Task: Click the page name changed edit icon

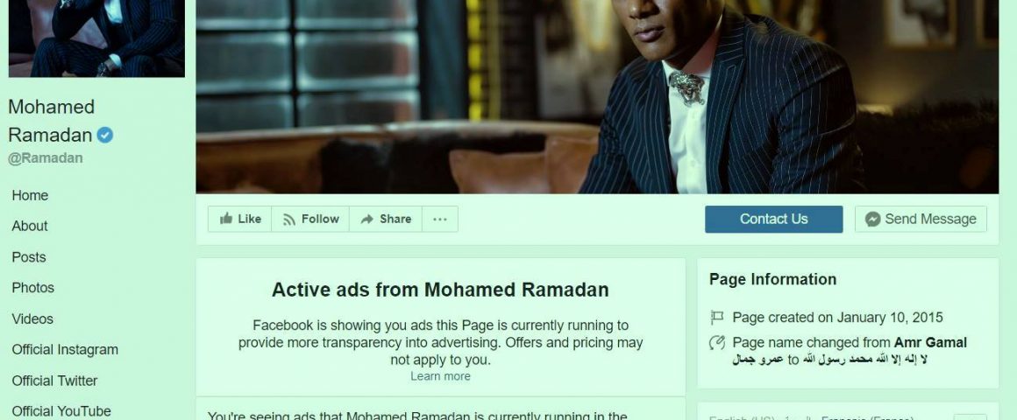Action: click(716, 342)
